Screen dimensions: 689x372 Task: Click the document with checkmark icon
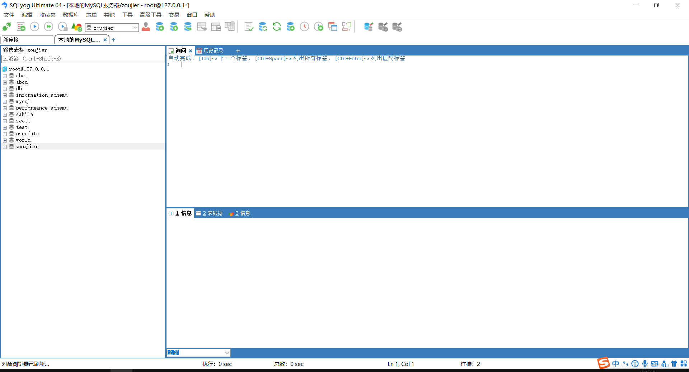point(249,27)
